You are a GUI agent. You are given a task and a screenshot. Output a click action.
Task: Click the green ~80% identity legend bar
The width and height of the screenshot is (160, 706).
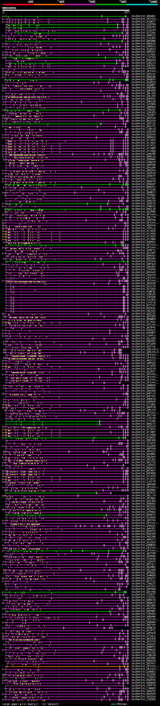[x=111, y=5]
